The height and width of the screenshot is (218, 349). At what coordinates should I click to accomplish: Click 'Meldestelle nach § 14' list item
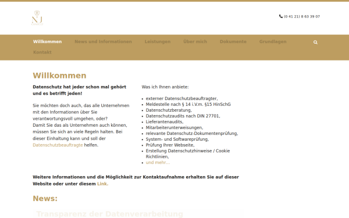point(188,104)
